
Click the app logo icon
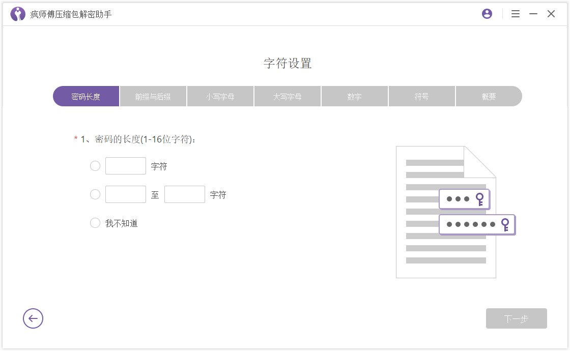click(18, 14)
